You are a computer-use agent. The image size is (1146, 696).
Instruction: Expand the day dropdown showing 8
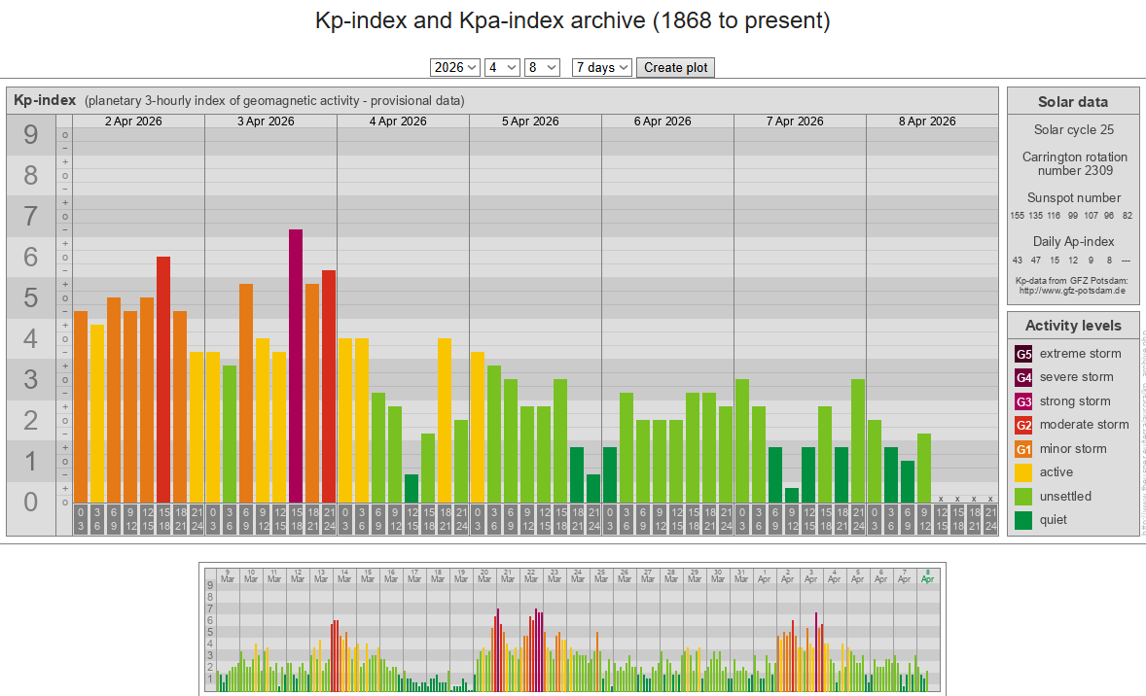pyautogui.click(x=542, y=67)
